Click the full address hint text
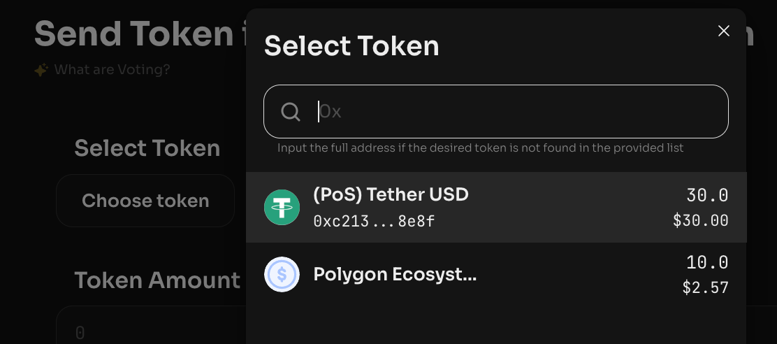 pyautogui.click(x=480, y=148)
